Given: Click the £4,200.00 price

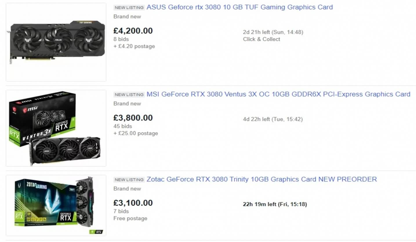Looking at the screenshot, I should click(133, 31).
